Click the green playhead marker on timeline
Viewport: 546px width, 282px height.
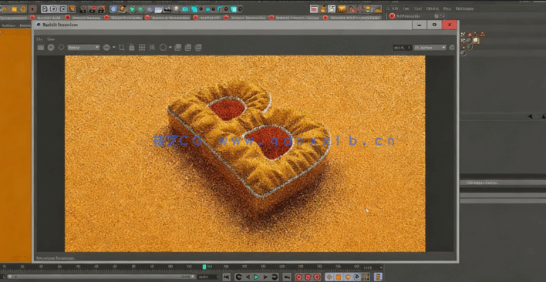204,267
